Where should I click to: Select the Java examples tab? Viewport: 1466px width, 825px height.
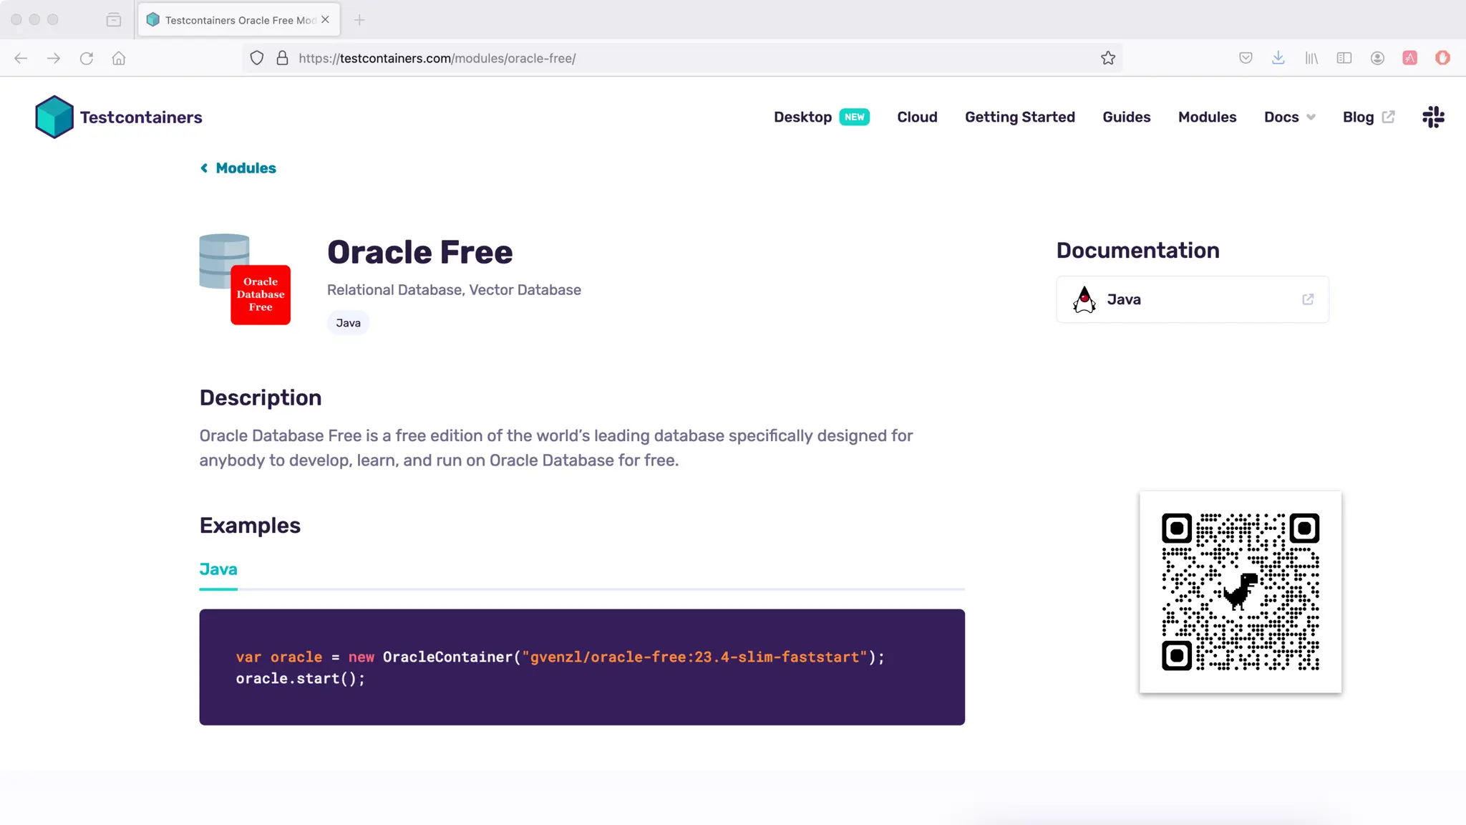pos(218,569)
